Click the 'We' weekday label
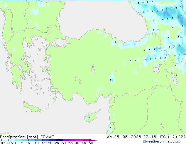Viewport: 186px width, 144px height. pyautogui.click(x=109, y=137)
